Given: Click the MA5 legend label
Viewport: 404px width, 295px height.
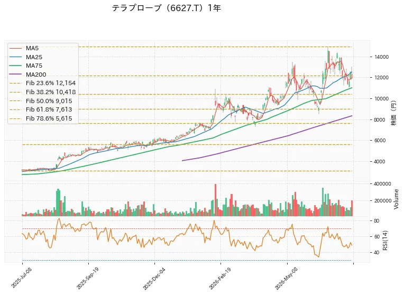Looking at the screenshot, I should coord(32,48).
